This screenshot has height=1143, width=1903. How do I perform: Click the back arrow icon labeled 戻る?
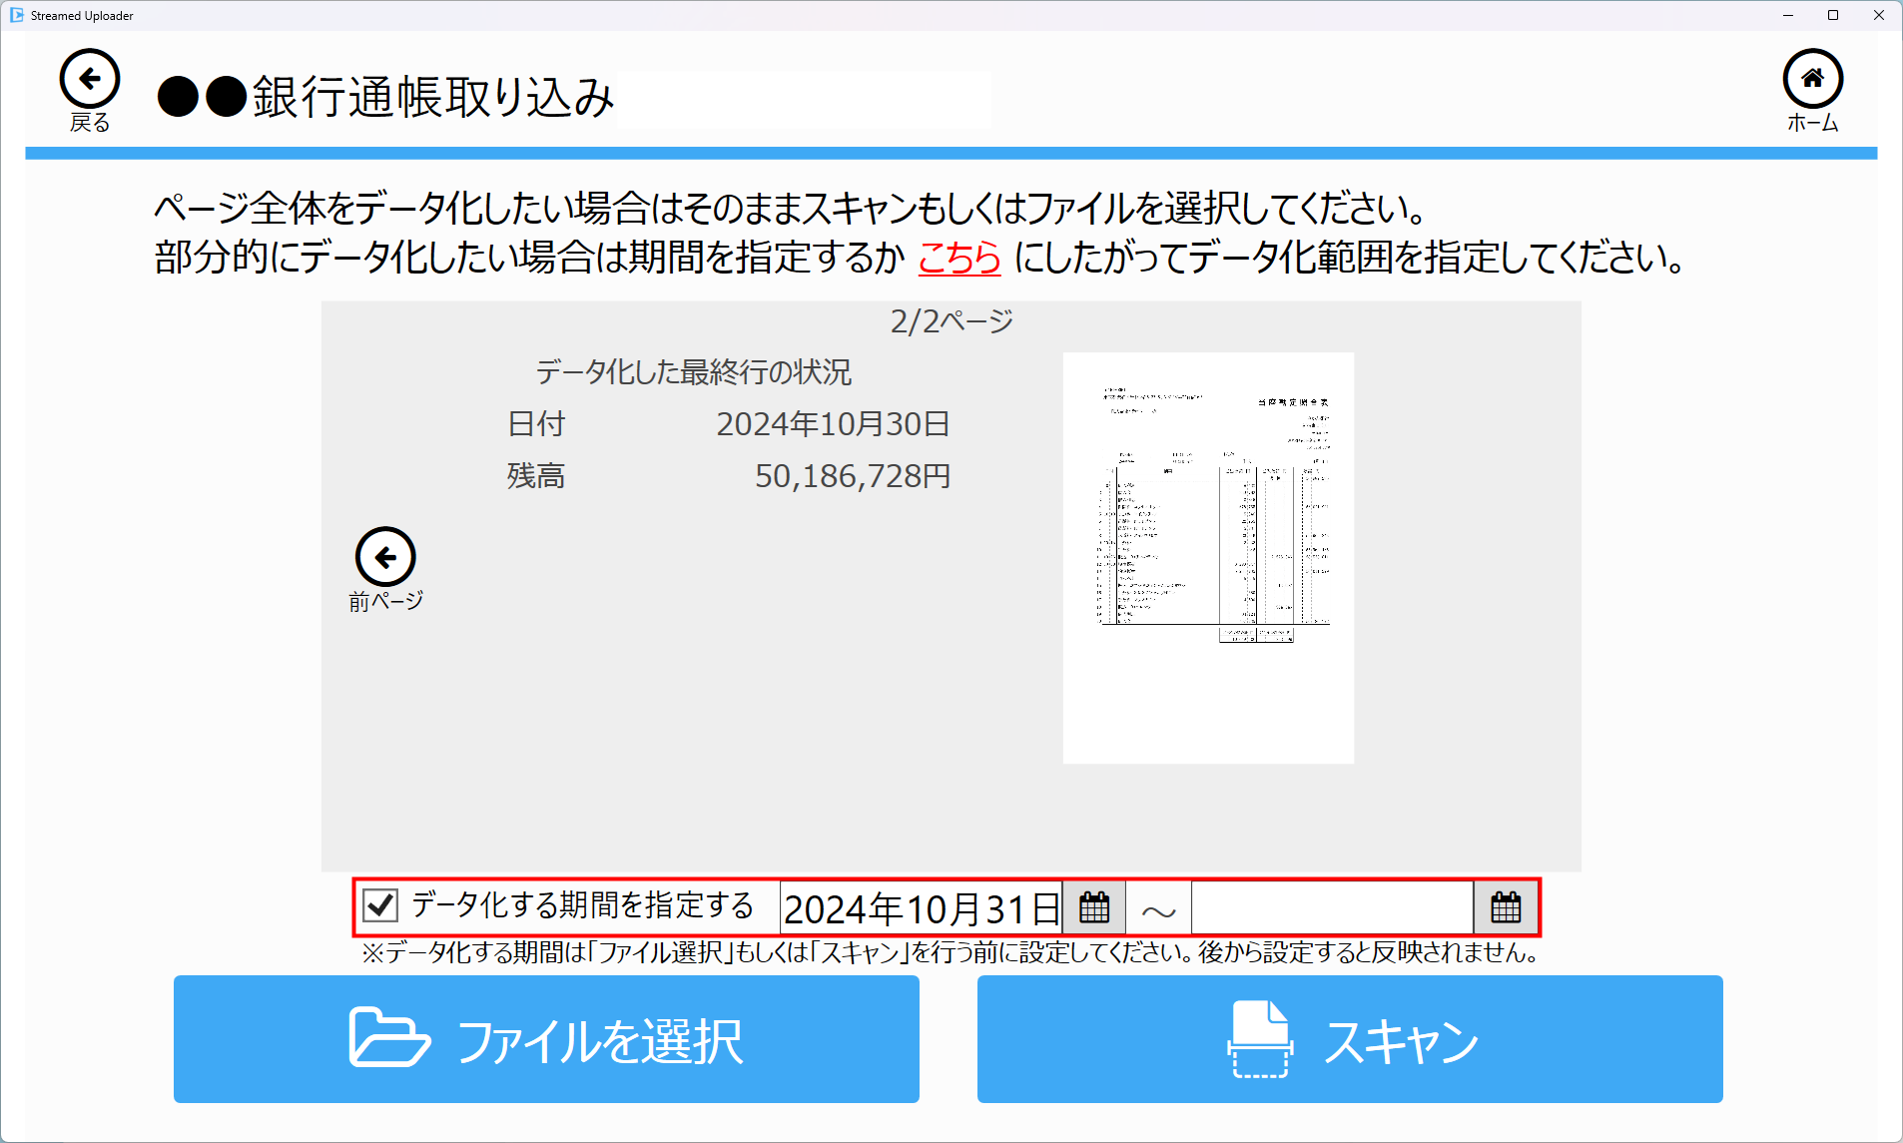point(90,79)
